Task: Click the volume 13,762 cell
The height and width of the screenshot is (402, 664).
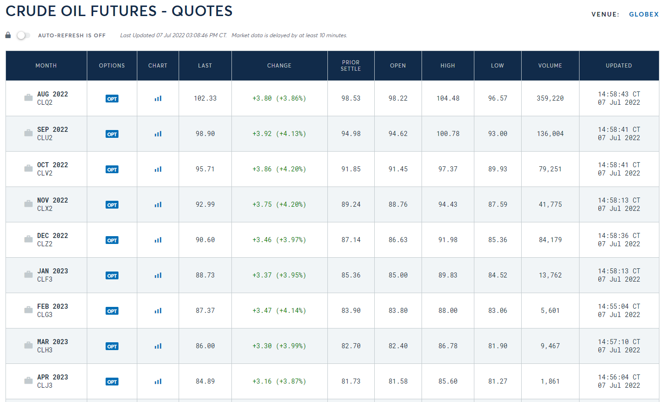Action: click(550, 275)
